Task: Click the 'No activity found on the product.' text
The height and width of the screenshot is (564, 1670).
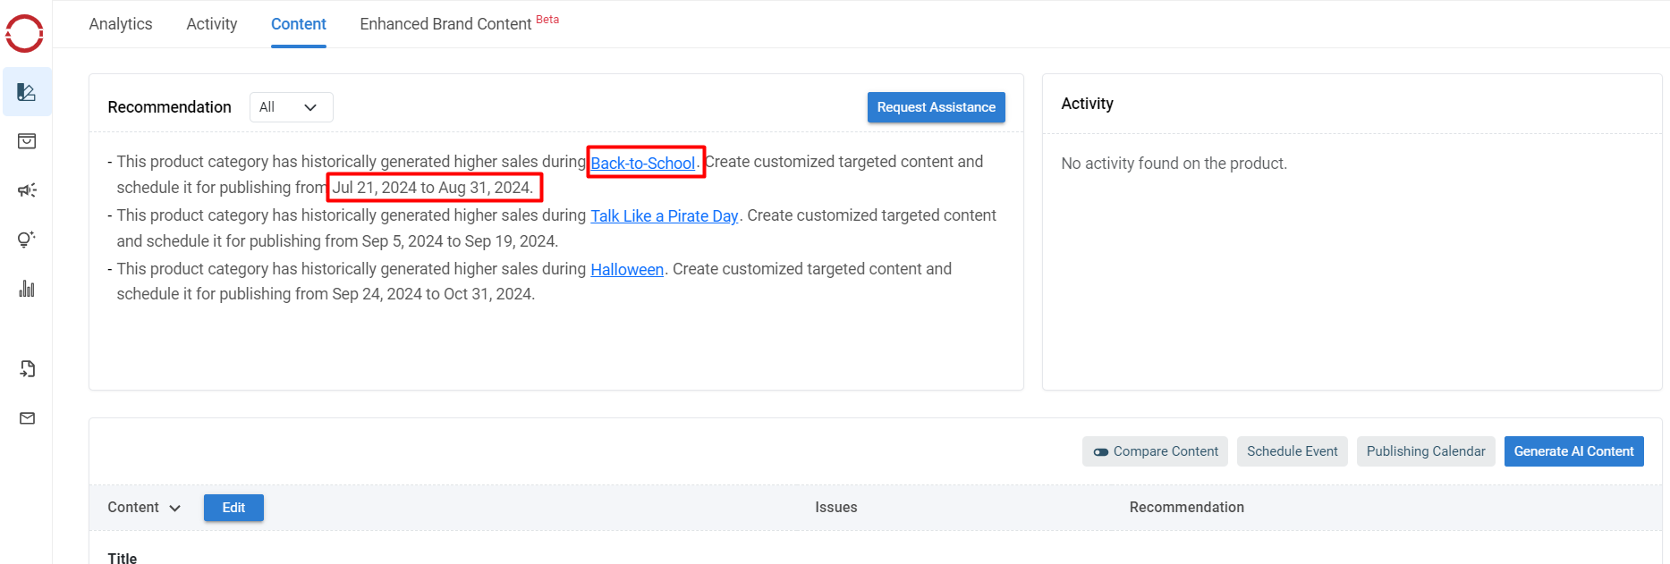Action: pyautogui.click(x=1174, y=164)
